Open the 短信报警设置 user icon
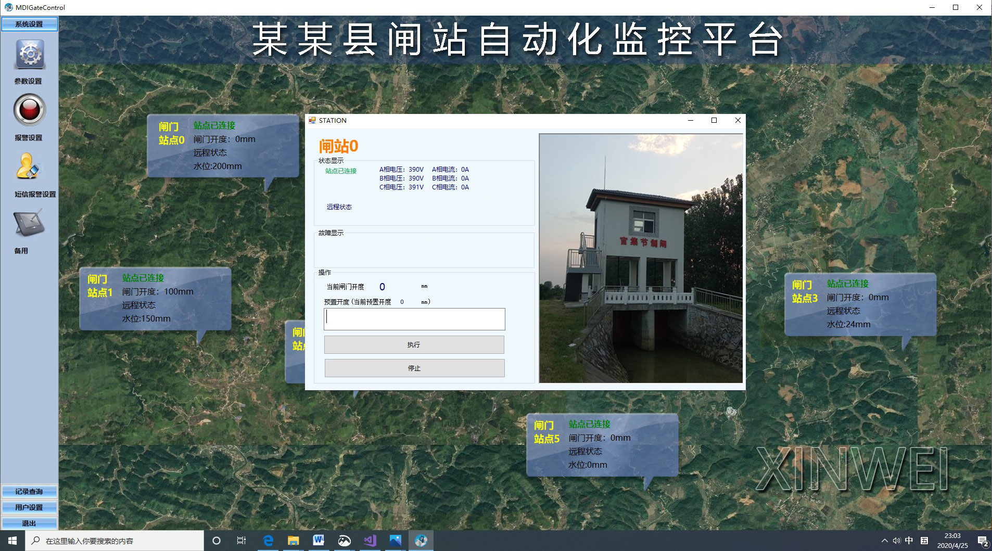 tap(28, 166)
